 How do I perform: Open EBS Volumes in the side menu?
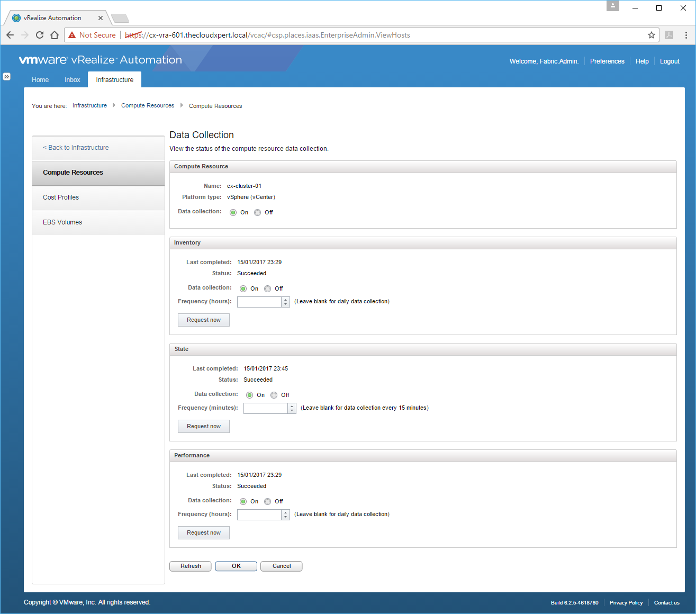tap(98, 222)
